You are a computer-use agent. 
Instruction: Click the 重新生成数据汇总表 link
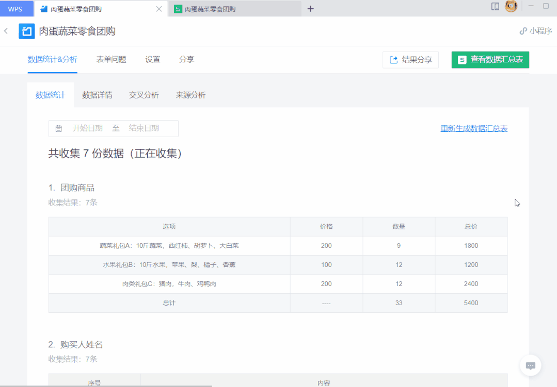[474, 128]
